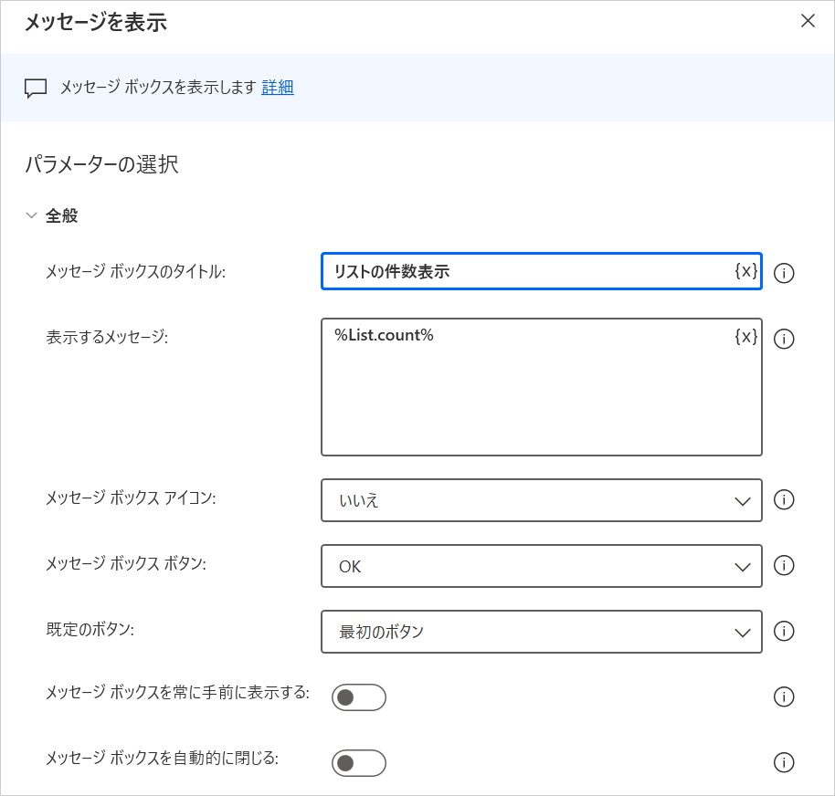Click info icon for メッセージ ボックス ボタン
Screen dimensions: 835x796
(x=783, y=566)
